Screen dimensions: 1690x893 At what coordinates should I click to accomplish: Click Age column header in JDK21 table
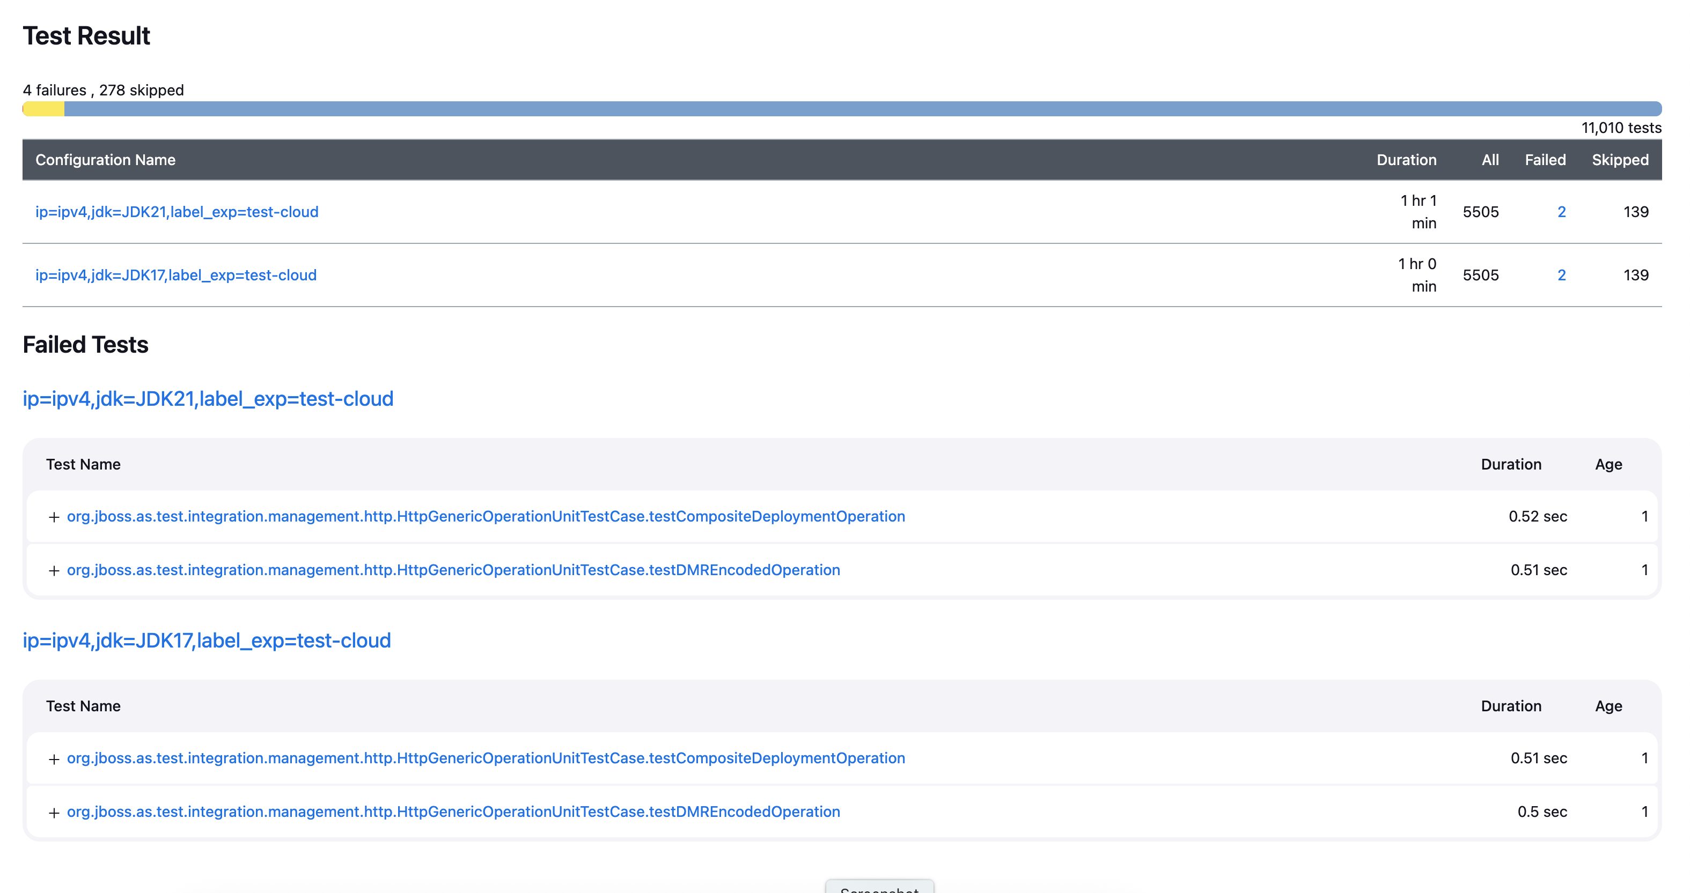pyautogui.click(x=1608, y=464)
